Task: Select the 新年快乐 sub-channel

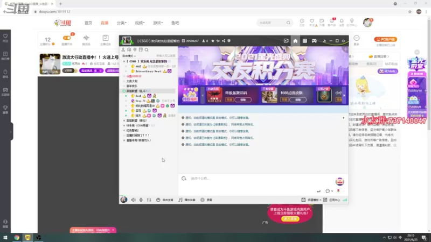Action: coord(132,86)
